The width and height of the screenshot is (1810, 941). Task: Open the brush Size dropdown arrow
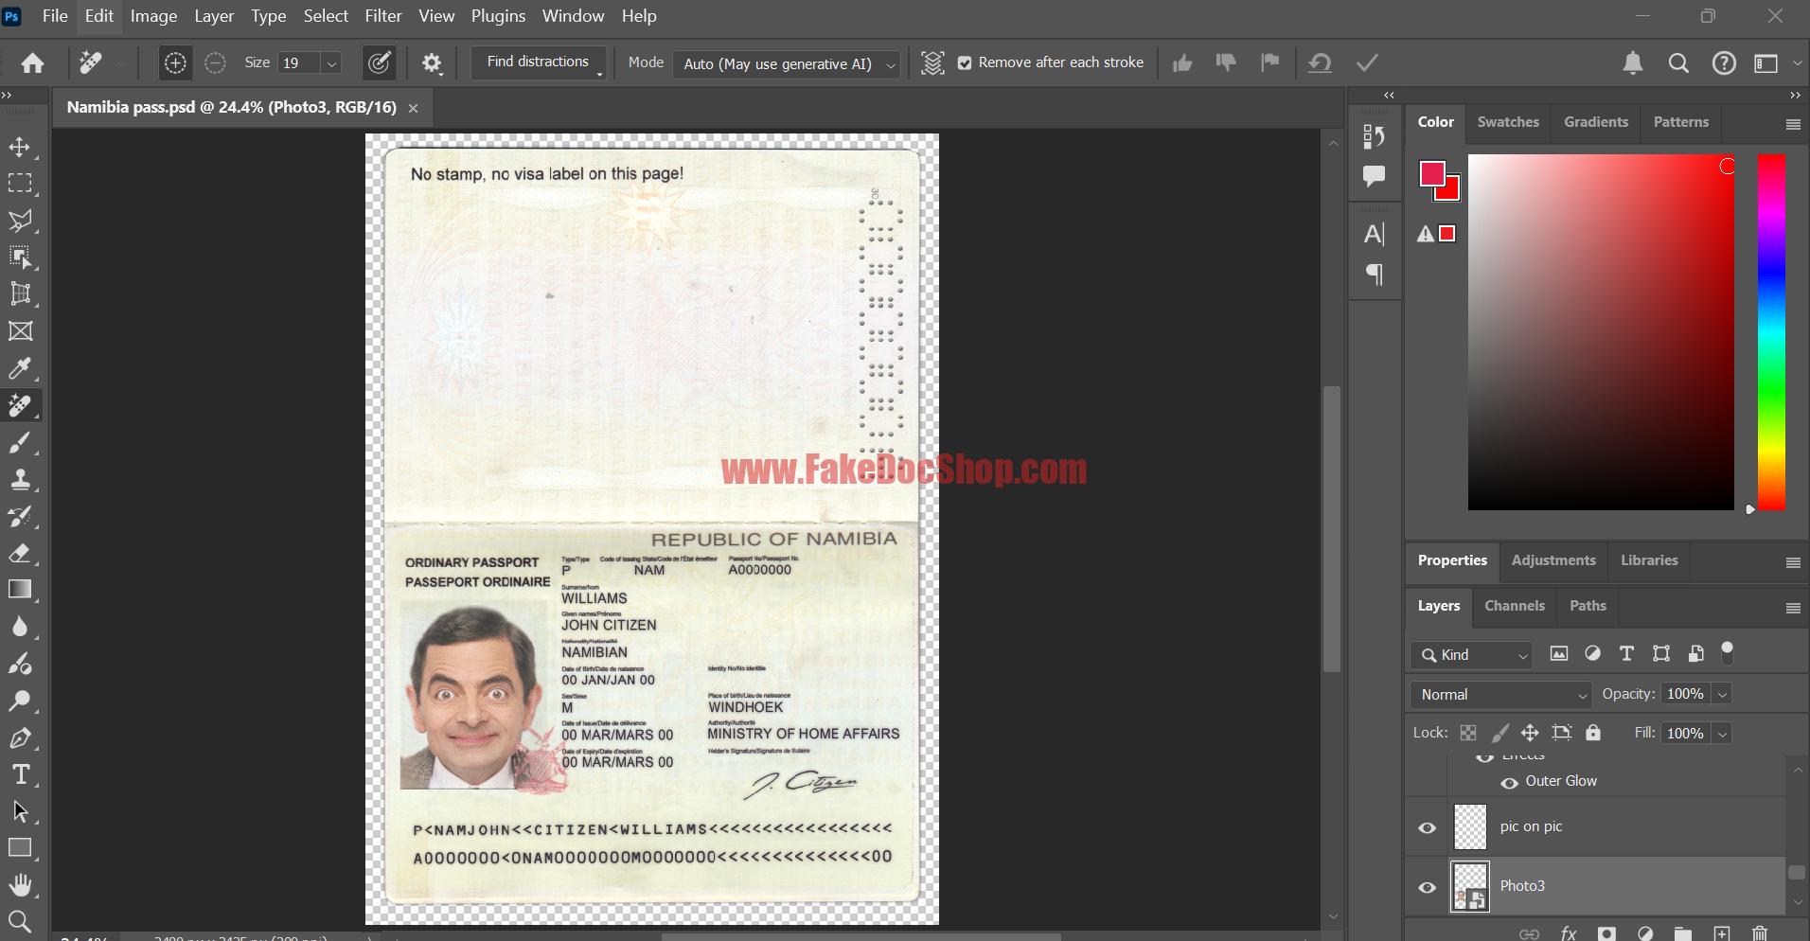[x=331, y=63]
